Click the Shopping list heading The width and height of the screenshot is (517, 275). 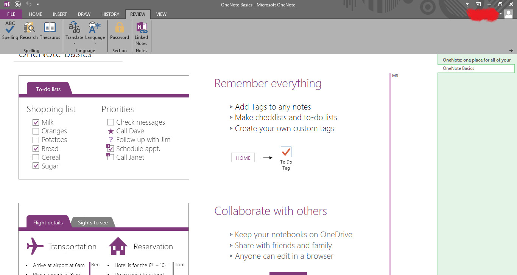coord(51,110)
